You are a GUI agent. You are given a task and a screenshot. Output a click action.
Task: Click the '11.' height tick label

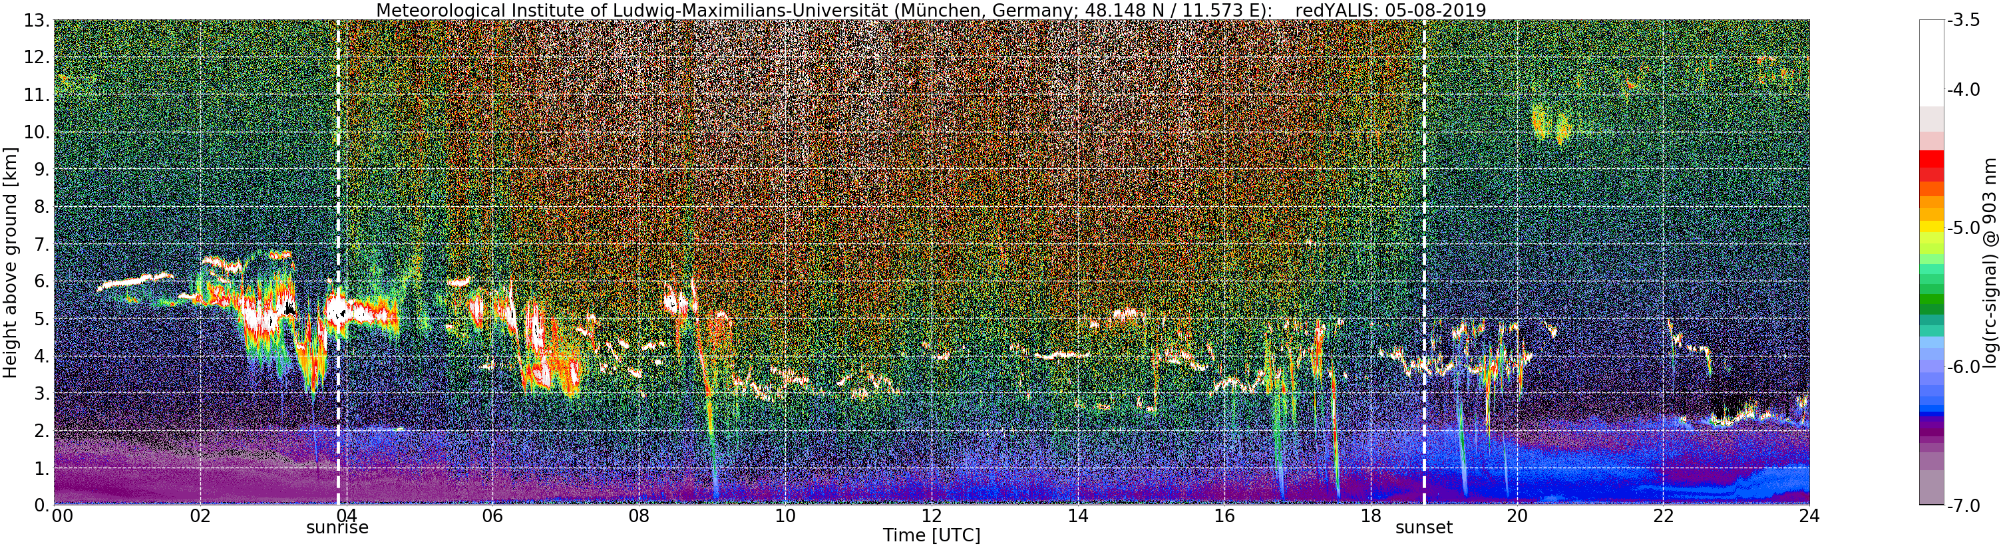37,95
